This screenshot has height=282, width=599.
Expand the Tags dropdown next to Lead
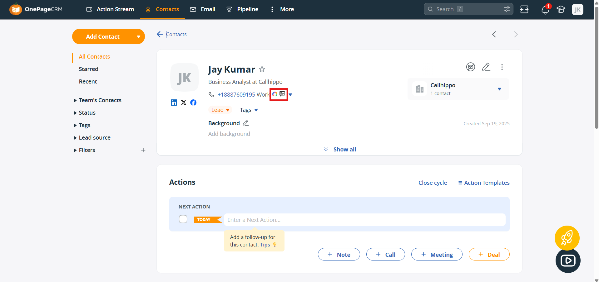click(249, 110)
